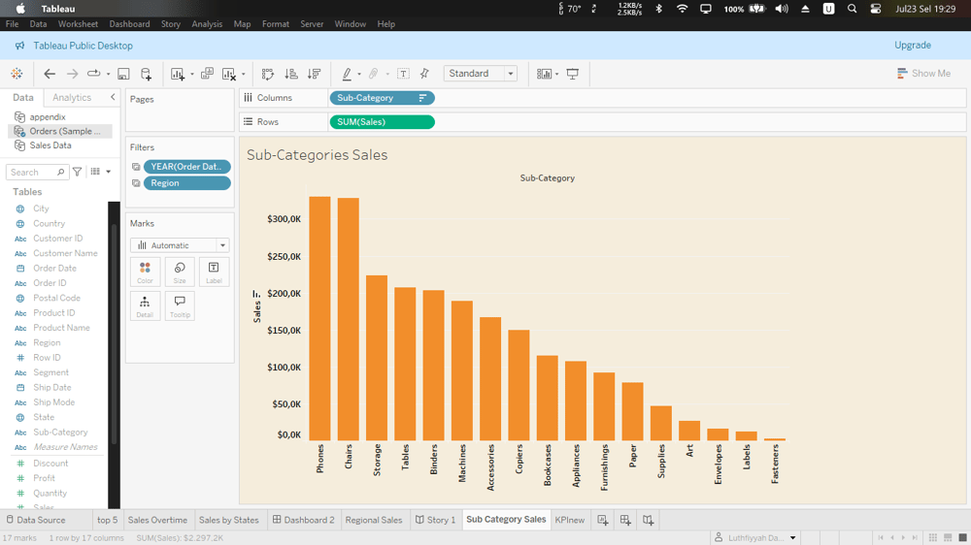Open macOS Control Center icon
The height and width of the screenshot is (545, 971).
pyautogui.click(x=875, y=9)
